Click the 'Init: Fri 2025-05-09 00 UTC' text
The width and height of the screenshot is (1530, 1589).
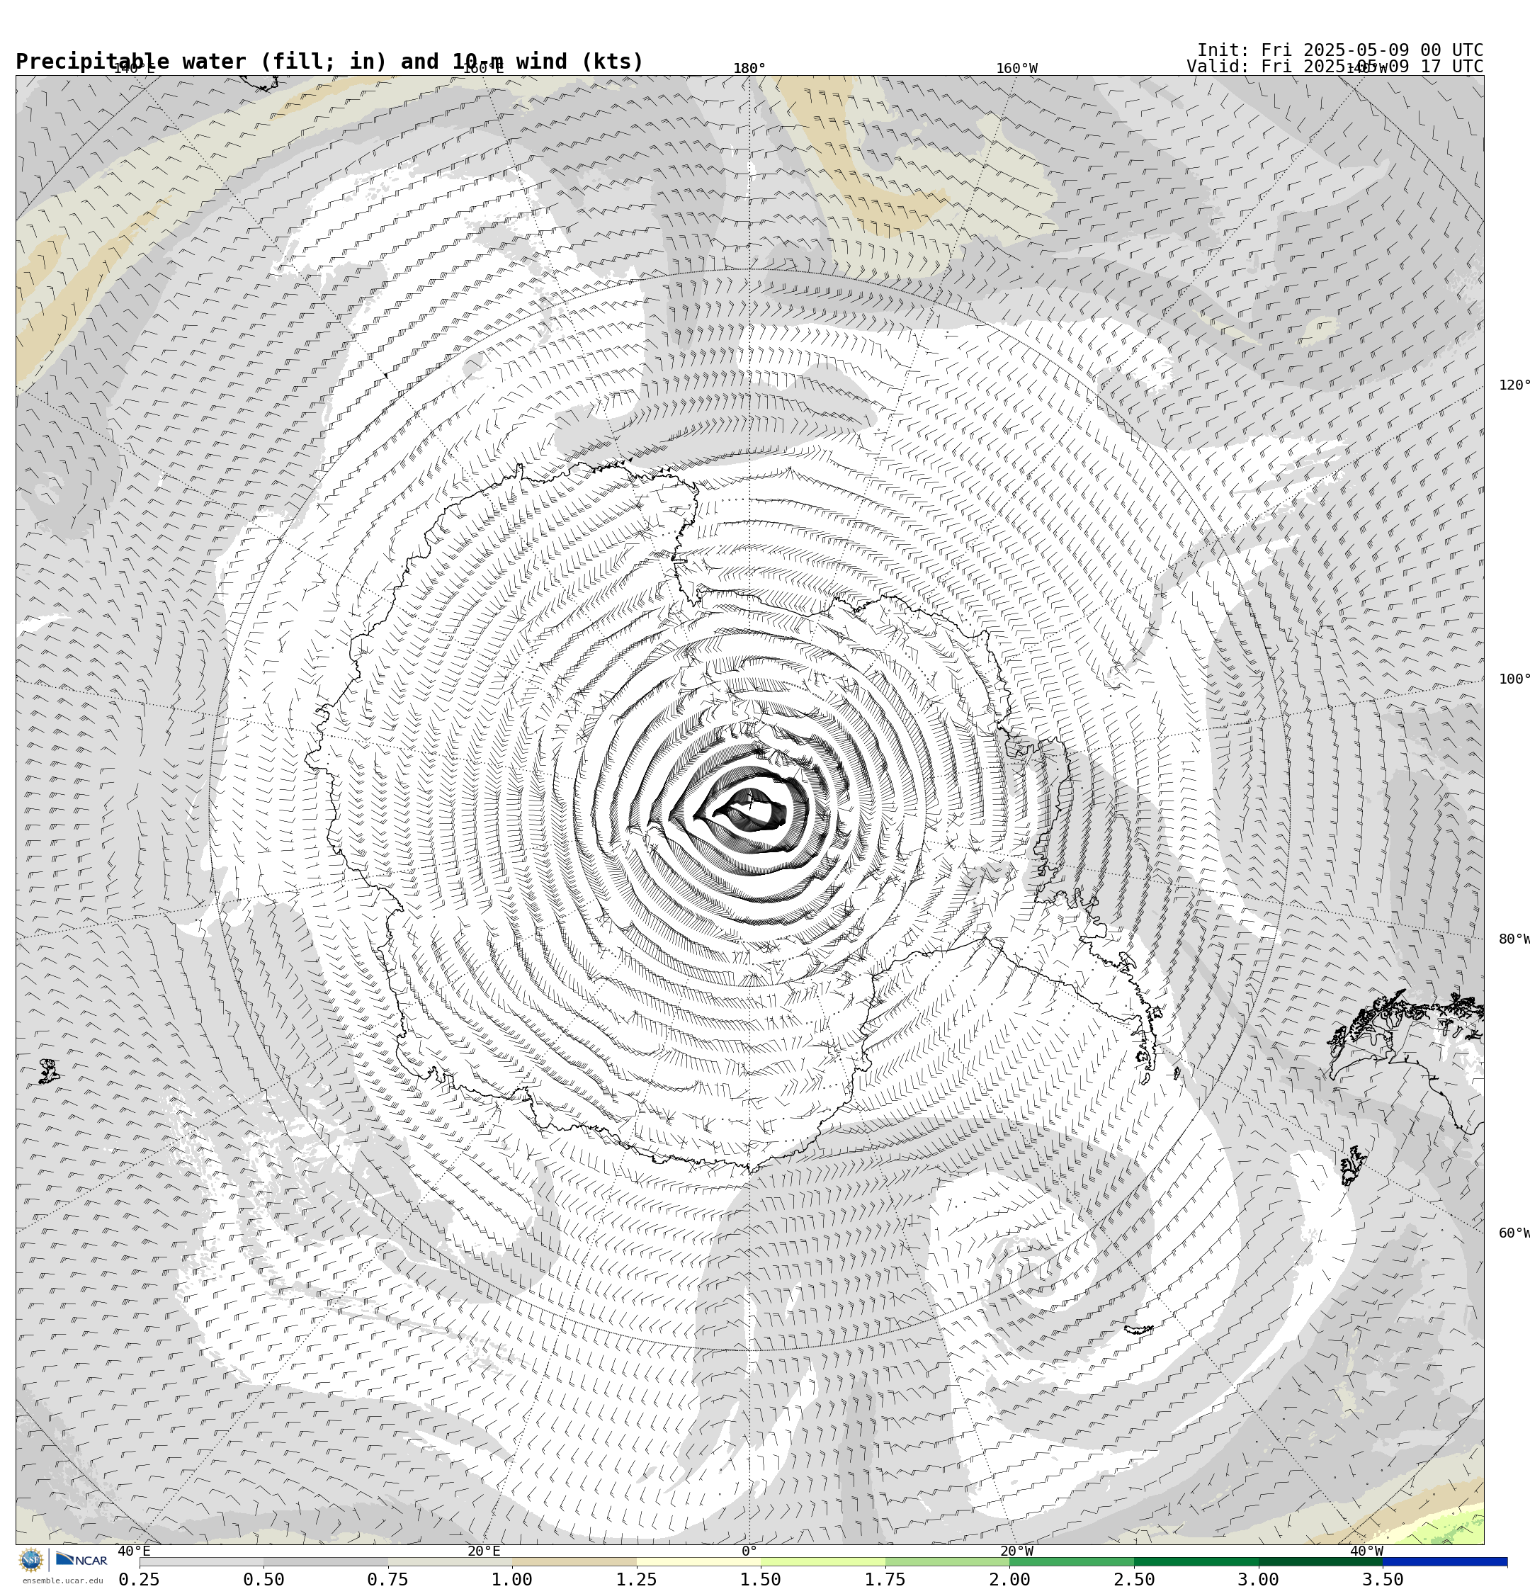(1340, 50)
